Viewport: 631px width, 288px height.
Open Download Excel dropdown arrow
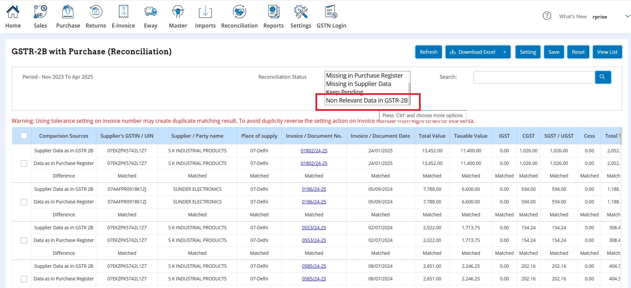[505, 52]
